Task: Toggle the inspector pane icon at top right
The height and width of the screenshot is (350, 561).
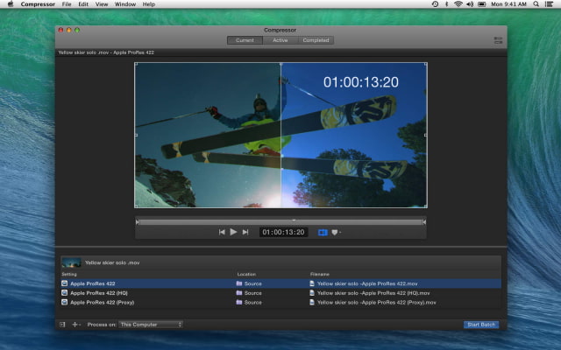Action: coord(498,40)
